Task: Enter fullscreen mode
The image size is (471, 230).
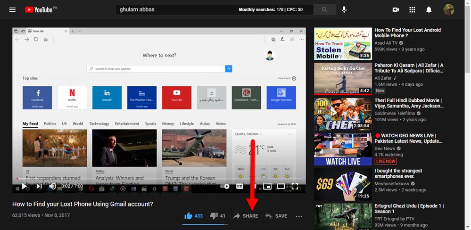Action: point(295,187)
